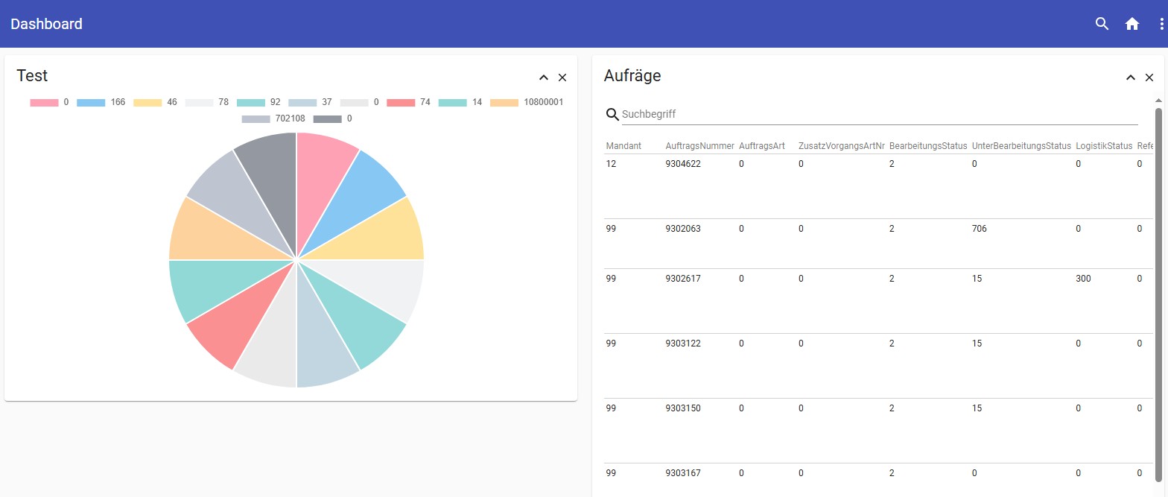Toggle legend entry 10800001
1168x497 pixels.
point(527,102)
